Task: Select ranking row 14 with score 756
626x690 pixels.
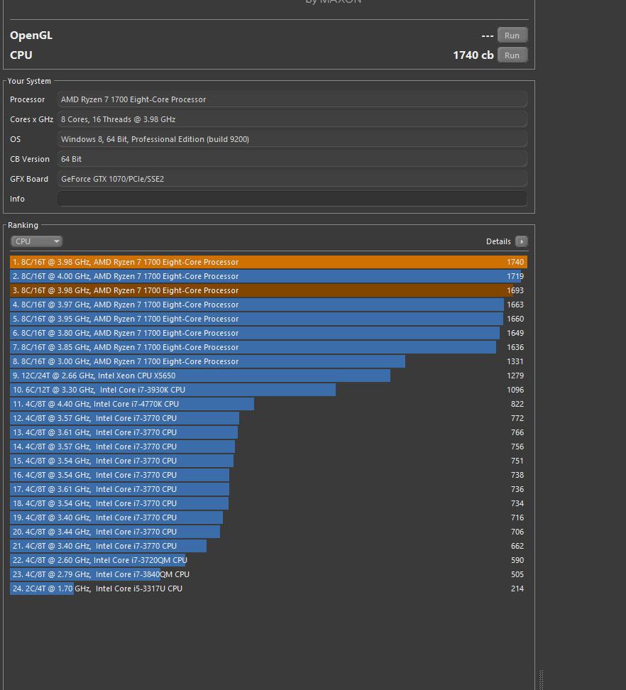Action: pos(268,447)
